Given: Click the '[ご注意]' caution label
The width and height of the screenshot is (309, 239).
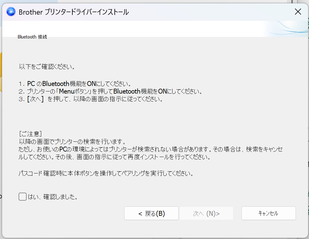Looking at the screenshot, I should tap(30, 134).
